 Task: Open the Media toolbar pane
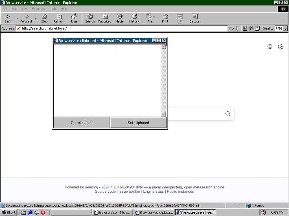click(119, 18)
